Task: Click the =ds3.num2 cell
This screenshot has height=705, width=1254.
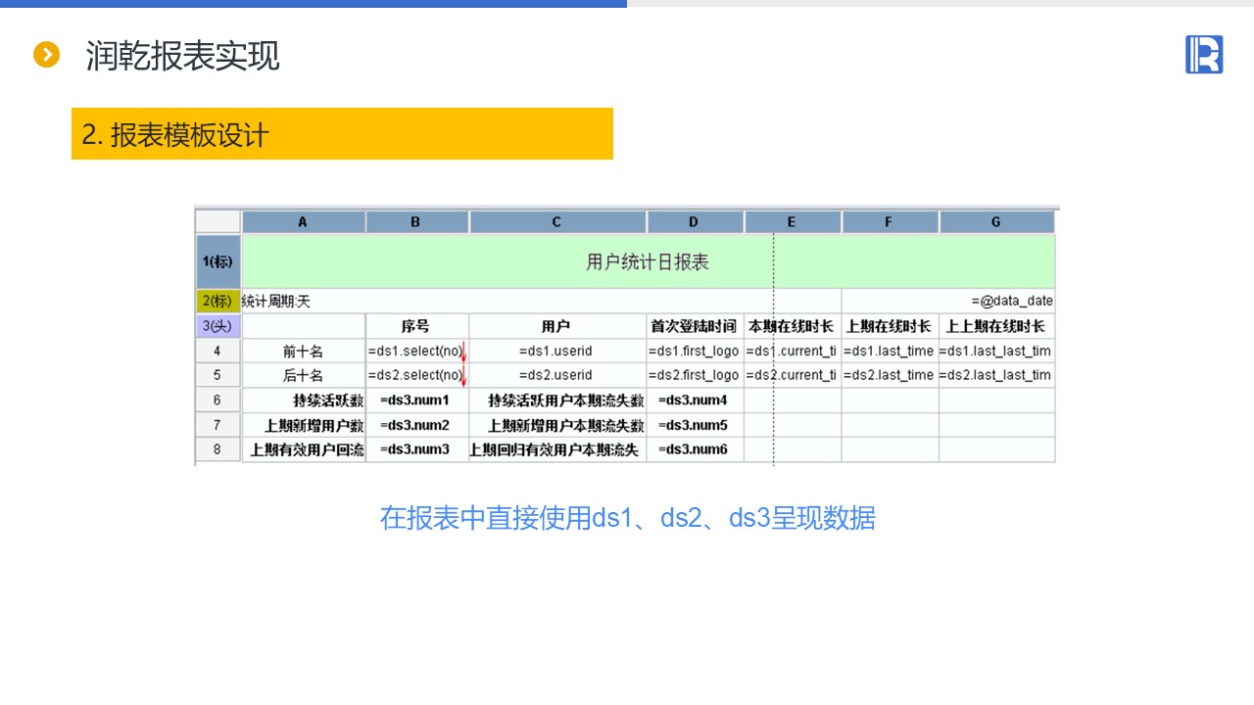Action: point(417,425)
